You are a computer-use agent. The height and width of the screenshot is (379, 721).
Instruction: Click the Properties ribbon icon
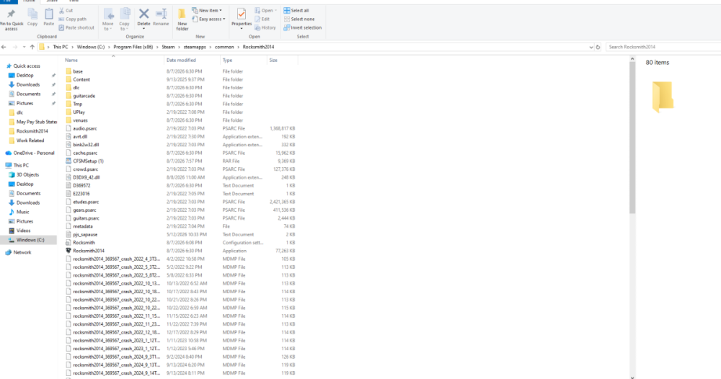242,19
